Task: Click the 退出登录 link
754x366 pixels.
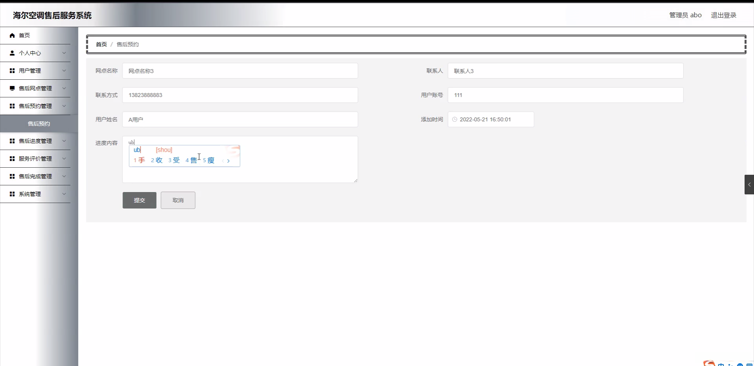Action: 723,15
